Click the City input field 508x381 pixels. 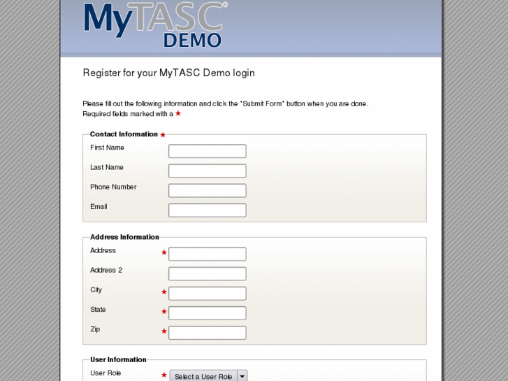pyautogui.click(x=208, y=294)
